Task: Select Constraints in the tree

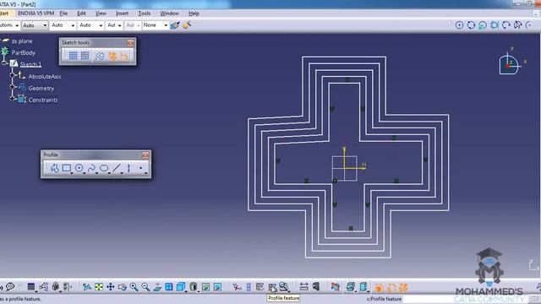Action: (43, 100)
